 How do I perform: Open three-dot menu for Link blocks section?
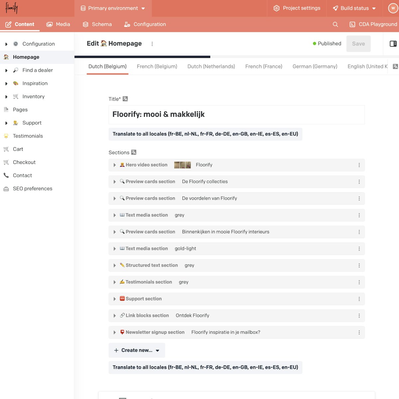359,316
